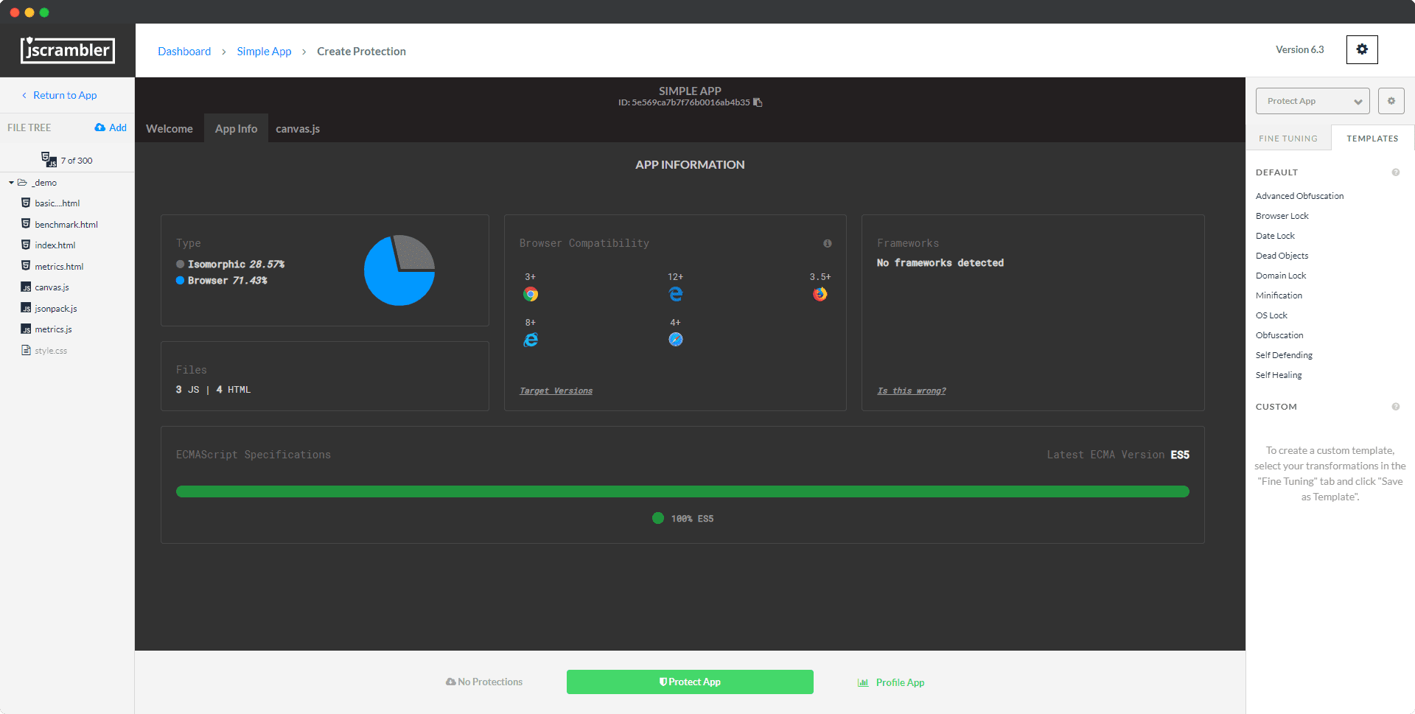Select the Self Healing template
The height and width of the screenshot is (714, 1415).
[x=1279, y=375]
